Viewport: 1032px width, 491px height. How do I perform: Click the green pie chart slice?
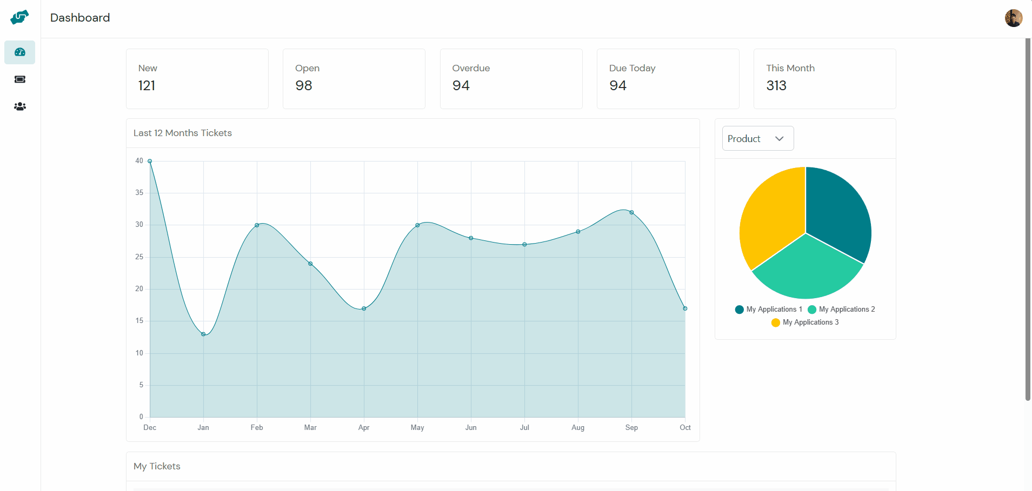(807, 270)
